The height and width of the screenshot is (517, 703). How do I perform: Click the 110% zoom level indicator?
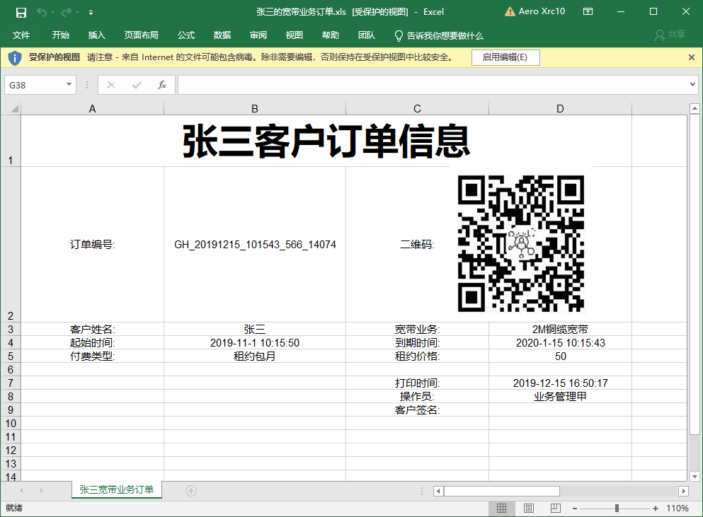(x=677, y=509)
